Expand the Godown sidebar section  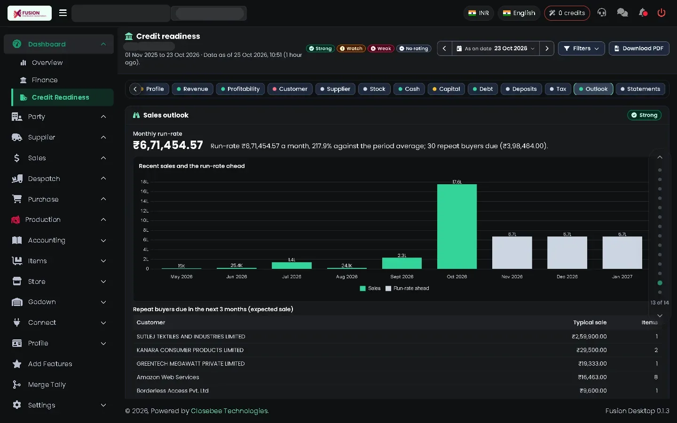point(59,302)
